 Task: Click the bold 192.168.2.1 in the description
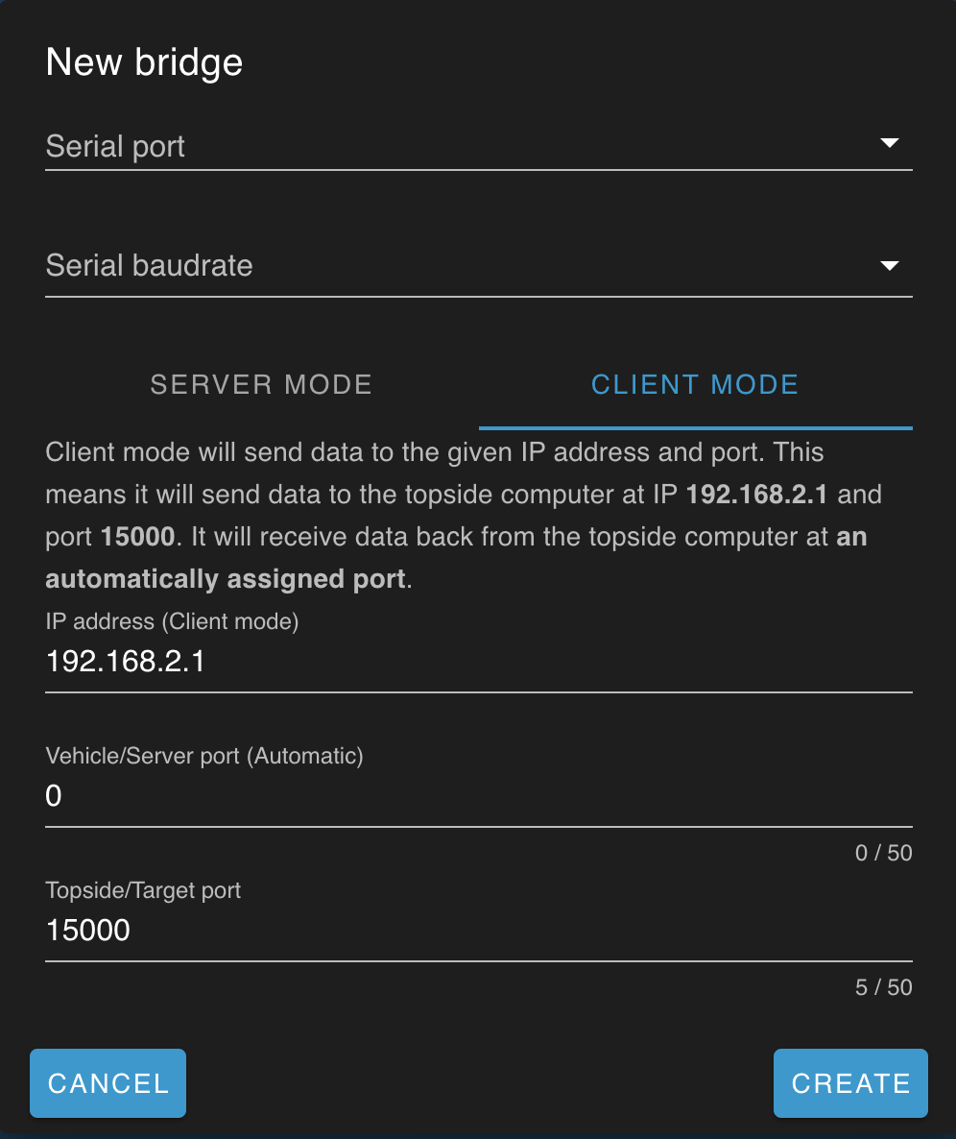point(759,496)
